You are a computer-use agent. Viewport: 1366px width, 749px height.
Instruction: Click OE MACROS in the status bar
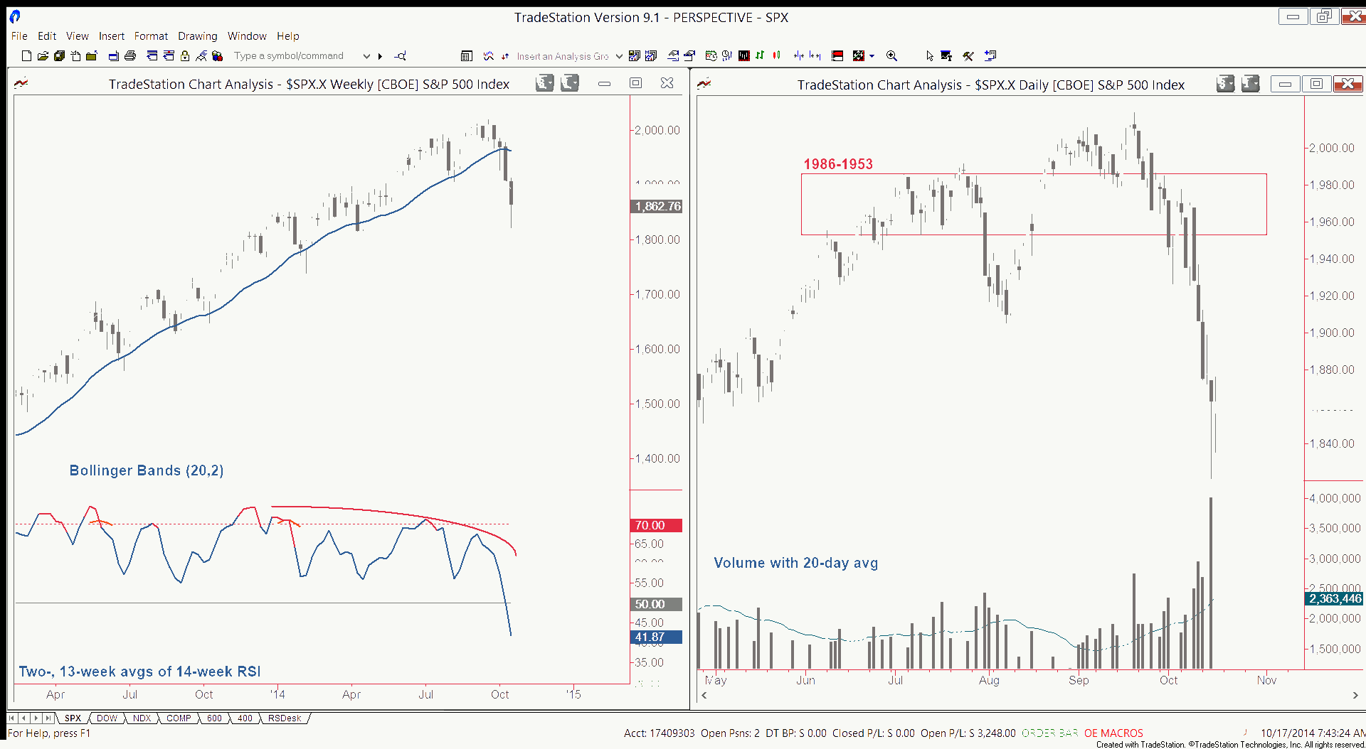[x=1113, y=733]
